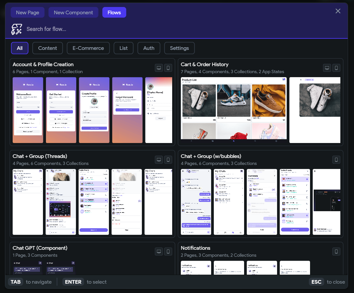354x293 pixels.
Task: Open the Create Profile page thumbnail
Action: tap(94, 110)
